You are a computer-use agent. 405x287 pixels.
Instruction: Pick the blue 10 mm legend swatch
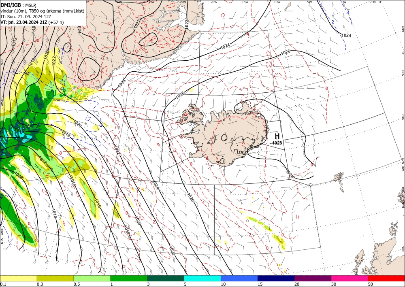tap(239, 278)
